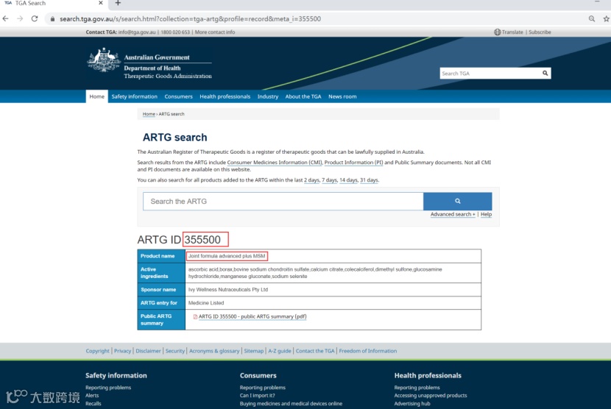
Task: Open the A-Z guide footer link
Action: tap(280, 351)
